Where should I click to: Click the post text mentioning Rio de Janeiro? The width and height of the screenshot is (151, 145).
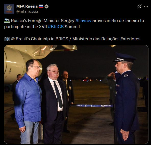point(74,24)
